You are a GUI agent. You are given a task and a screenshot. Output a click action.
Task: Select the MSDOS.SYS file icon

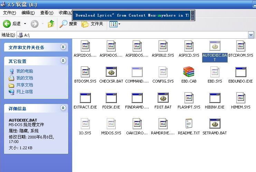pyautogui.click(x=111, y=124)
